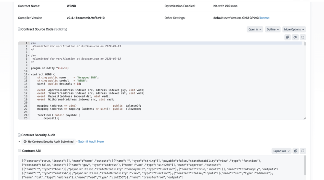This screenshot has height=180, width=324.
Task: Open the GNU GPLv3 license link
Action: 264,18
